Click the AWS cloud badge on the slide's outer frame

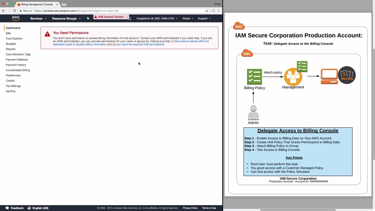(x=239, y=26)
